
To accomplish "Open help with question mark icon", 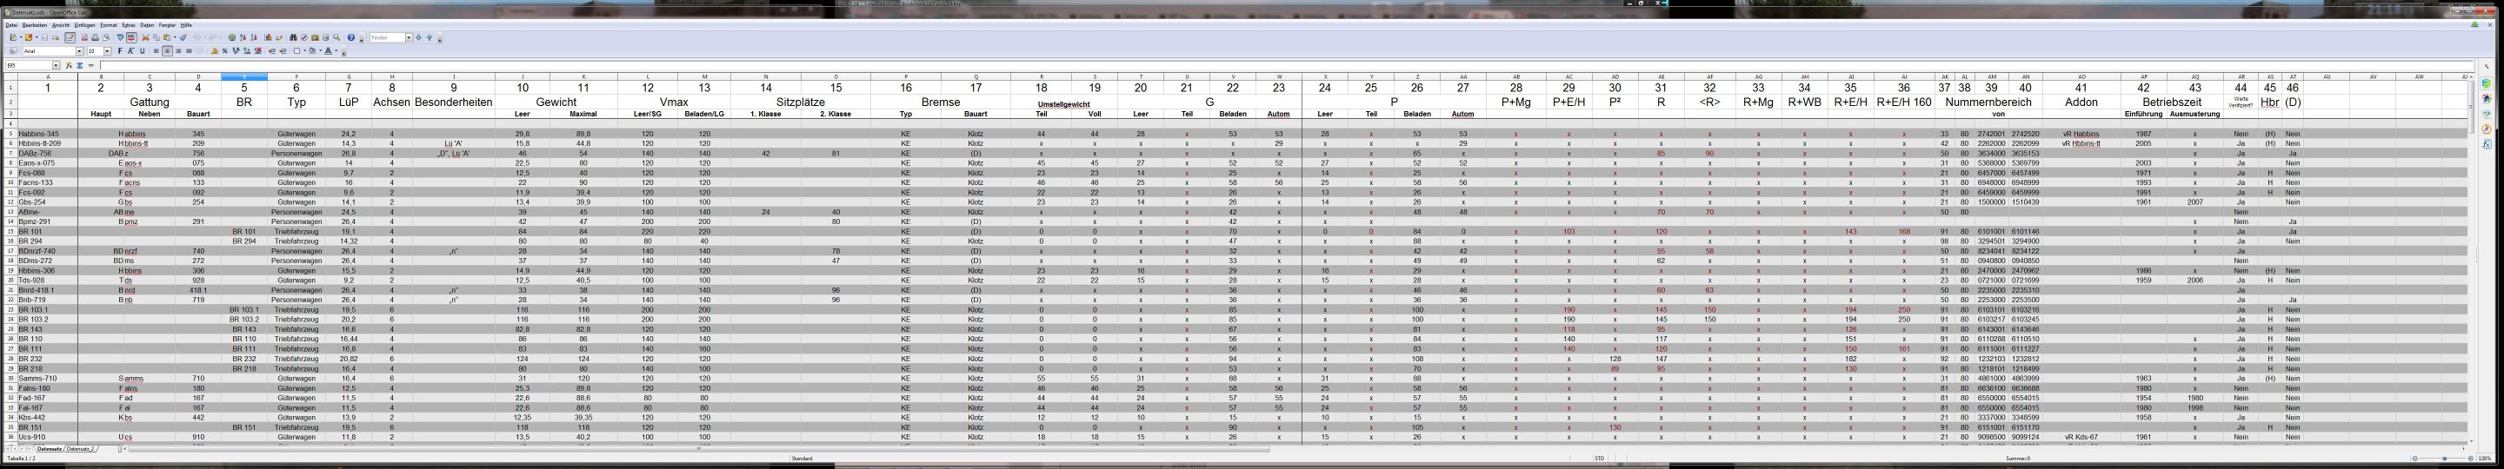I will [x=351, y=38].
